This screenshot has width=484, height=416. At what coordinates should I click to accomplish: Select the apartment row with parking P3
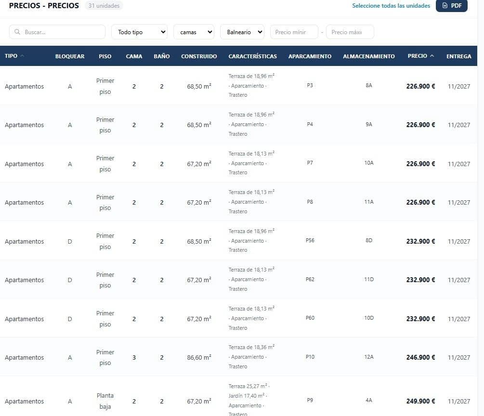pos(238,86)
